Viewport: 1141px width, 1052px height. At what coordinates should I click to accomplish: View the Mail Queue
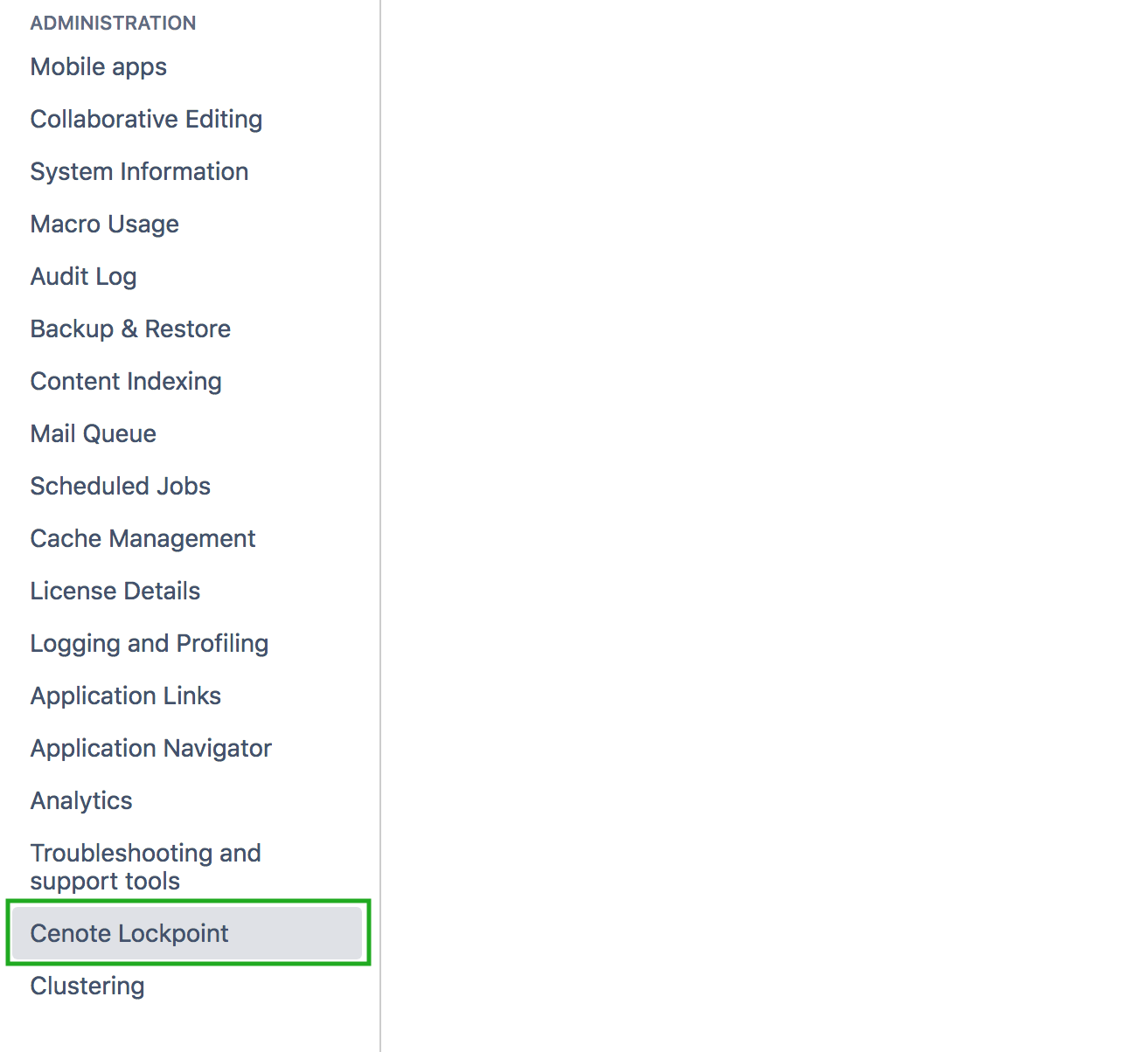point(93,434)
